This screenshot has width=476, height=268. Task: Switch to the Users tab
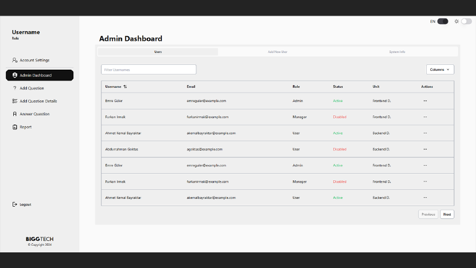coord(158,52)
